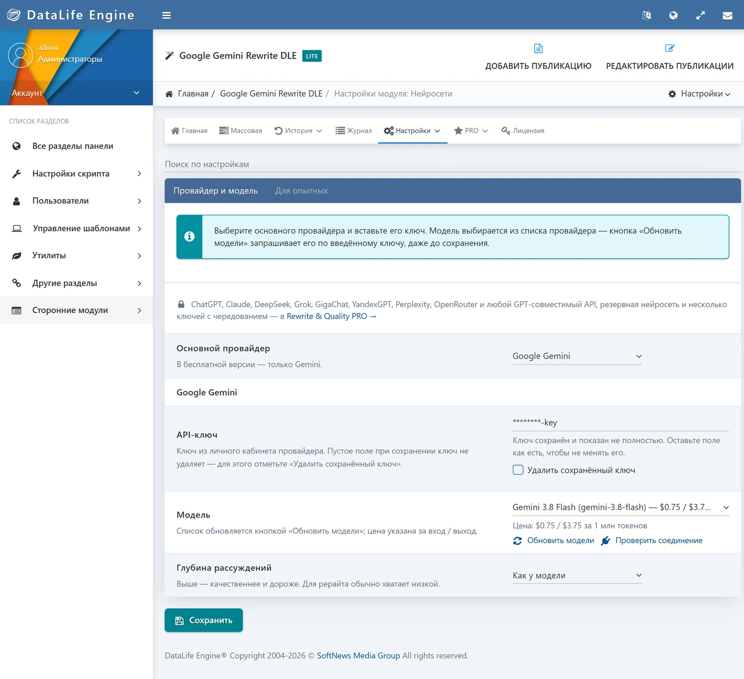The image size is (744, 679).
Task: Open the Массовая module tab
Action: [x=241, y=131]
